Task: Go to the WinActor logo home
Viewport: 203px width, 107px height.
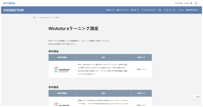Action: click(14, 10)
